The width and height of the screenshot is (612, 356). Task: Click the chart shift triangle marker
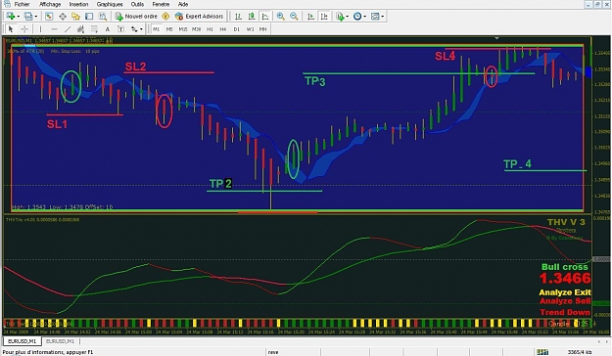pyautogui.click(x=496, y=38)
